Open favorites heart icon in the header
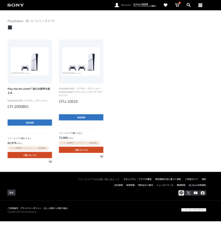Viewport: 221px width, 225px height. (165, 5)
